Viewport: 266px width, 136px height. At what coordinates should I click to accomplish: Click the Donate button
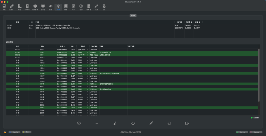pos(242,132)
